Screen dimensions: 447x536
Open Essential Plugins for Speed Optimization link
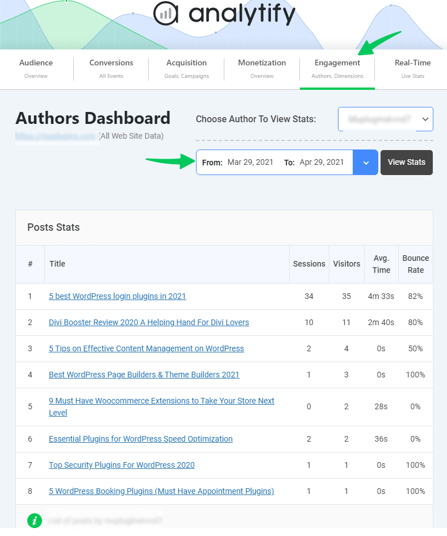141,439
